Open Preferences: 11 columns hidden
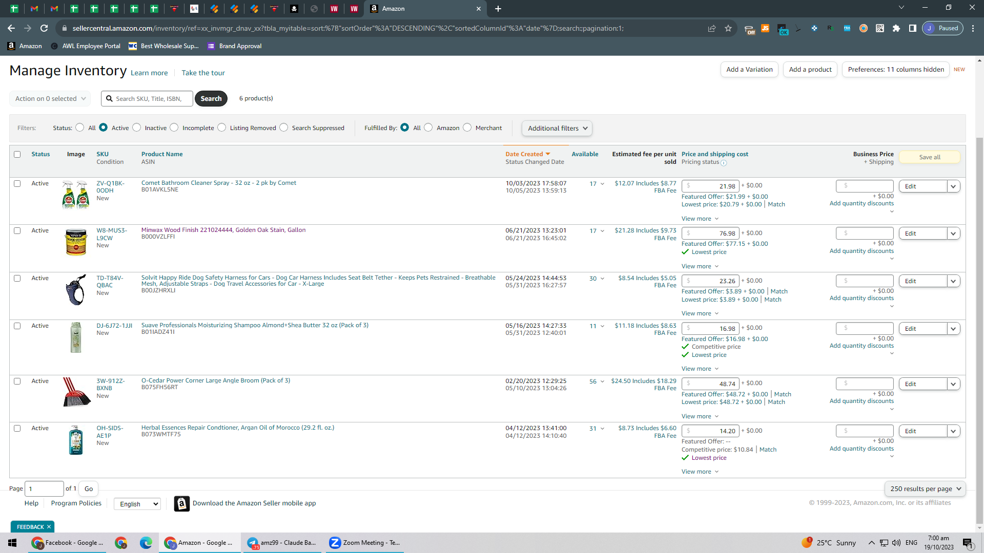The height and width of the screenshot is (553, 984). tap(896, 70)
